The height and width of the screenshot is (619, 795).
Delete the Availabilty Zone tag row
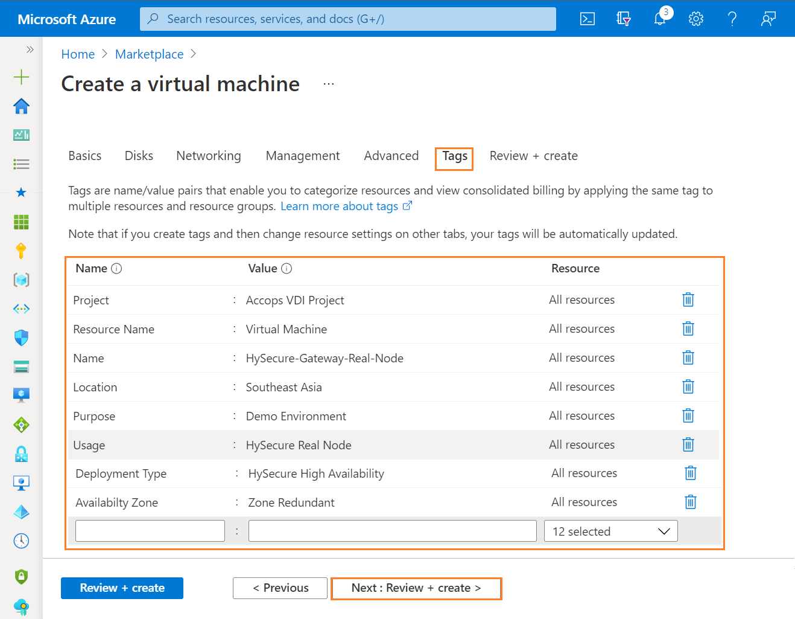(691, 502)
